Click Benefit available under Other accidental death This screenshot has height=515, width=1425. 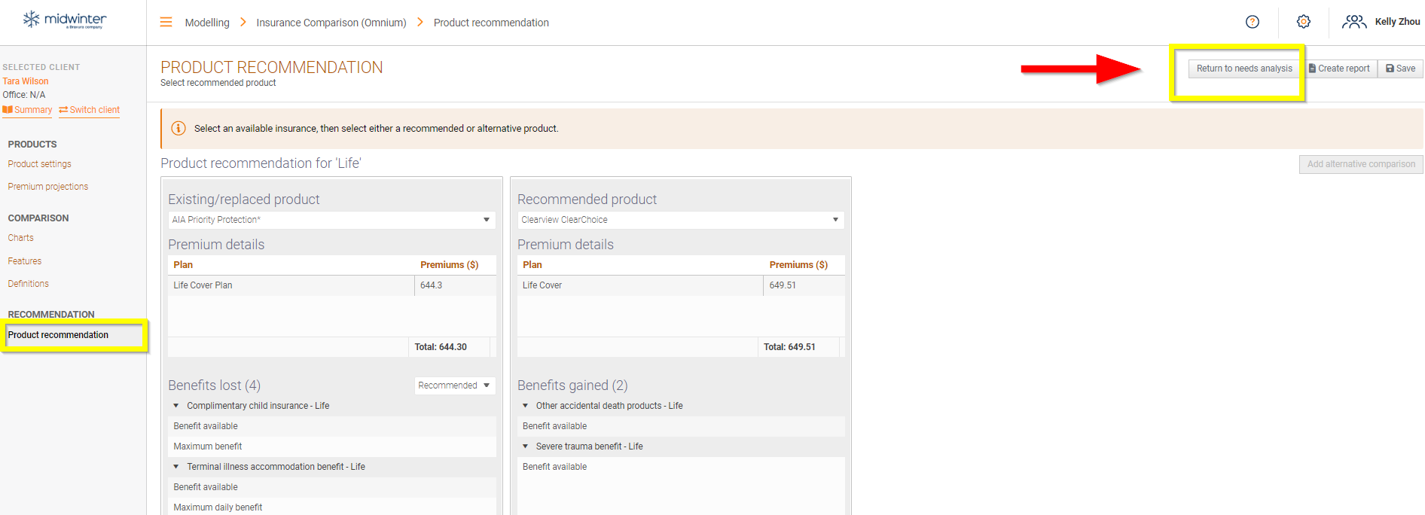pyautogui.click(x=681, y=426)
